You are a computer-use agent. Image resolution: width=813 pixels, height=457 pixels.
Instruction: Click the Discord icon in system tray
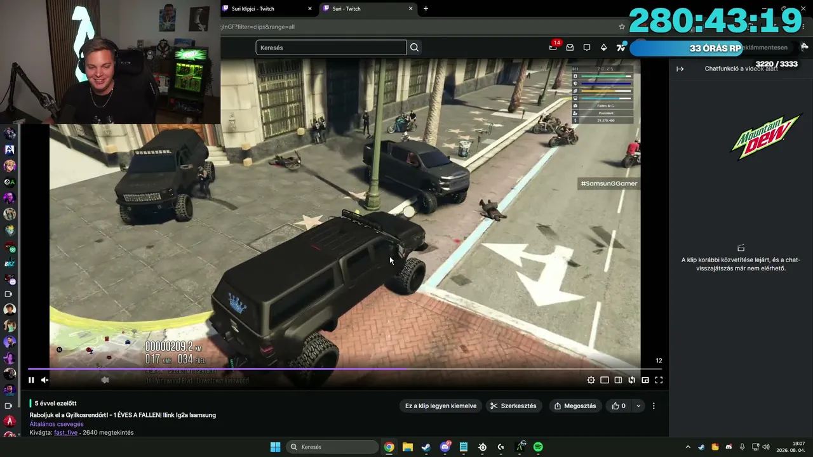click(729, 447)
